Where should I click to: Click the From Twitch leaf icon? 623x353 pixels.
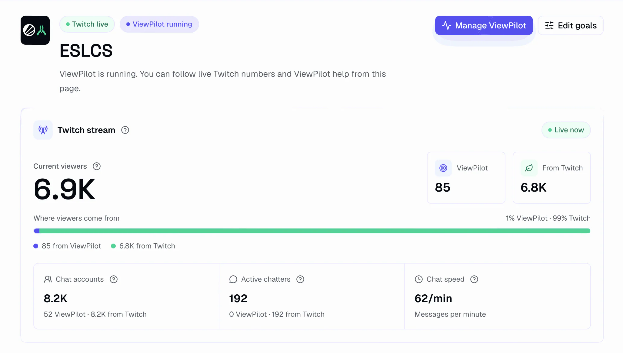(x=529, y=168)
